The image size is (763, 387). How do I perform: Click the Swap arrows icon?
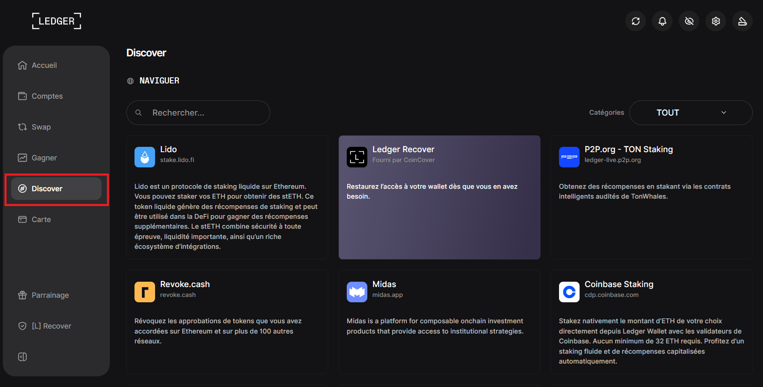coord(22,127)
